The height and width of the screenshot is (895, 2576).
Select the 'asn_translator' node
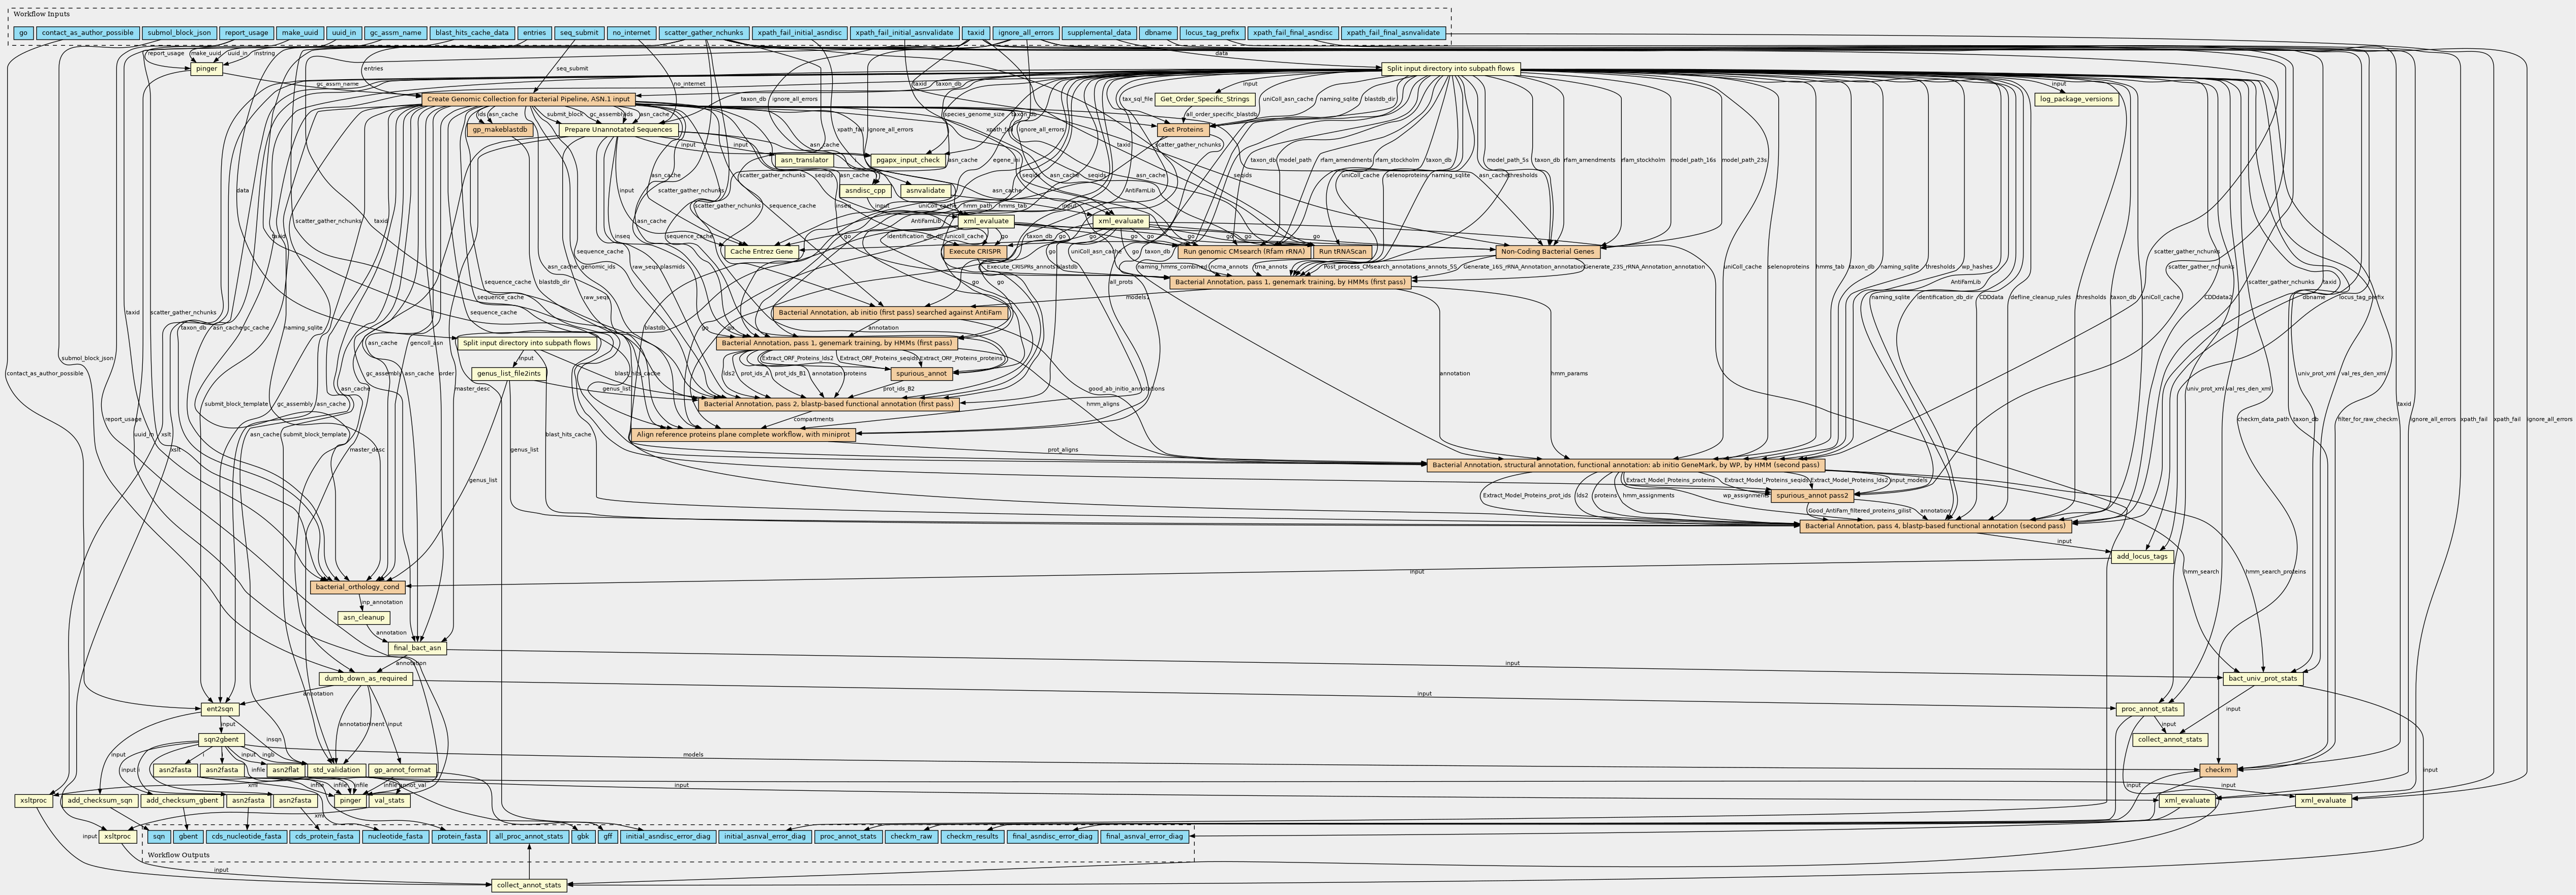point(804,160)
